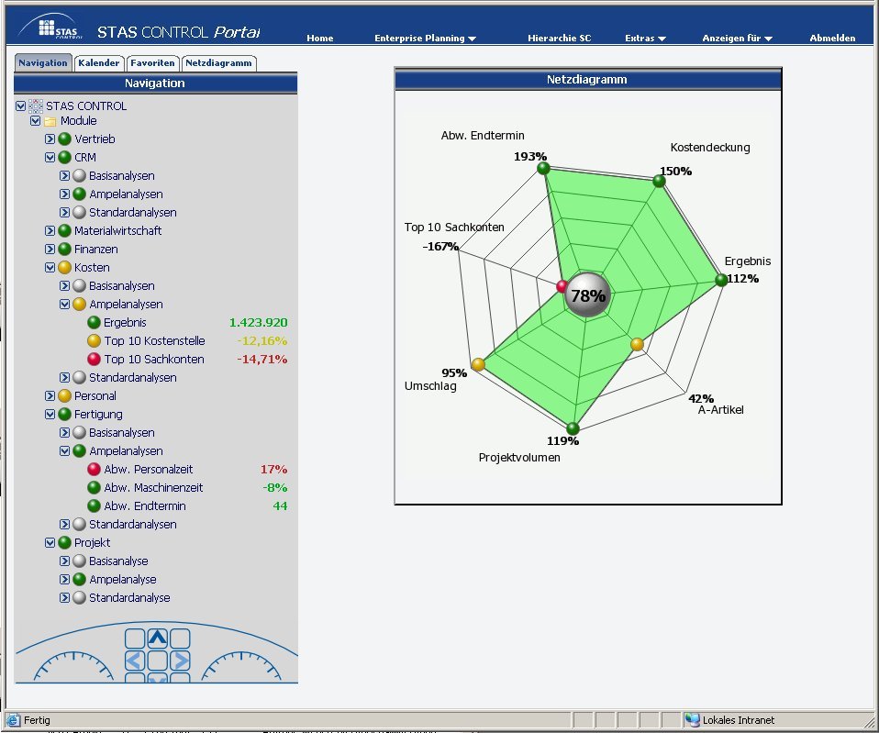This screenshot has width=879, height=733.
Task: Click the green Projektvolumen 119% chart point
Action: (x=573, y=428)
